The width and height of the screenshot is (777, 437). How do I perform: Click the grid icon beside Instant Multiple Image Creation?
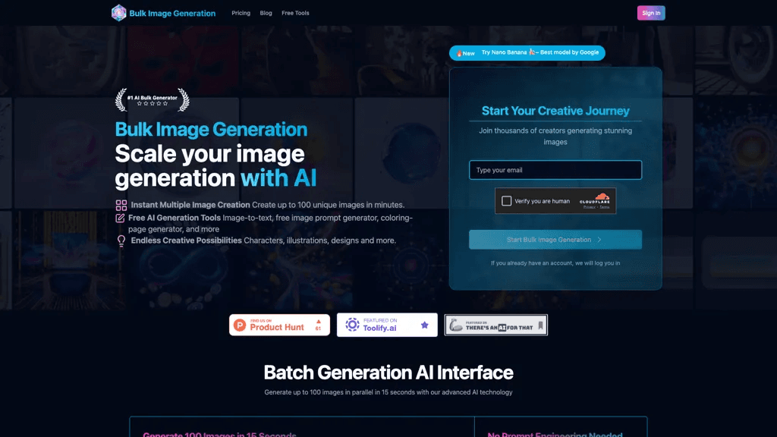click(121, 205)
